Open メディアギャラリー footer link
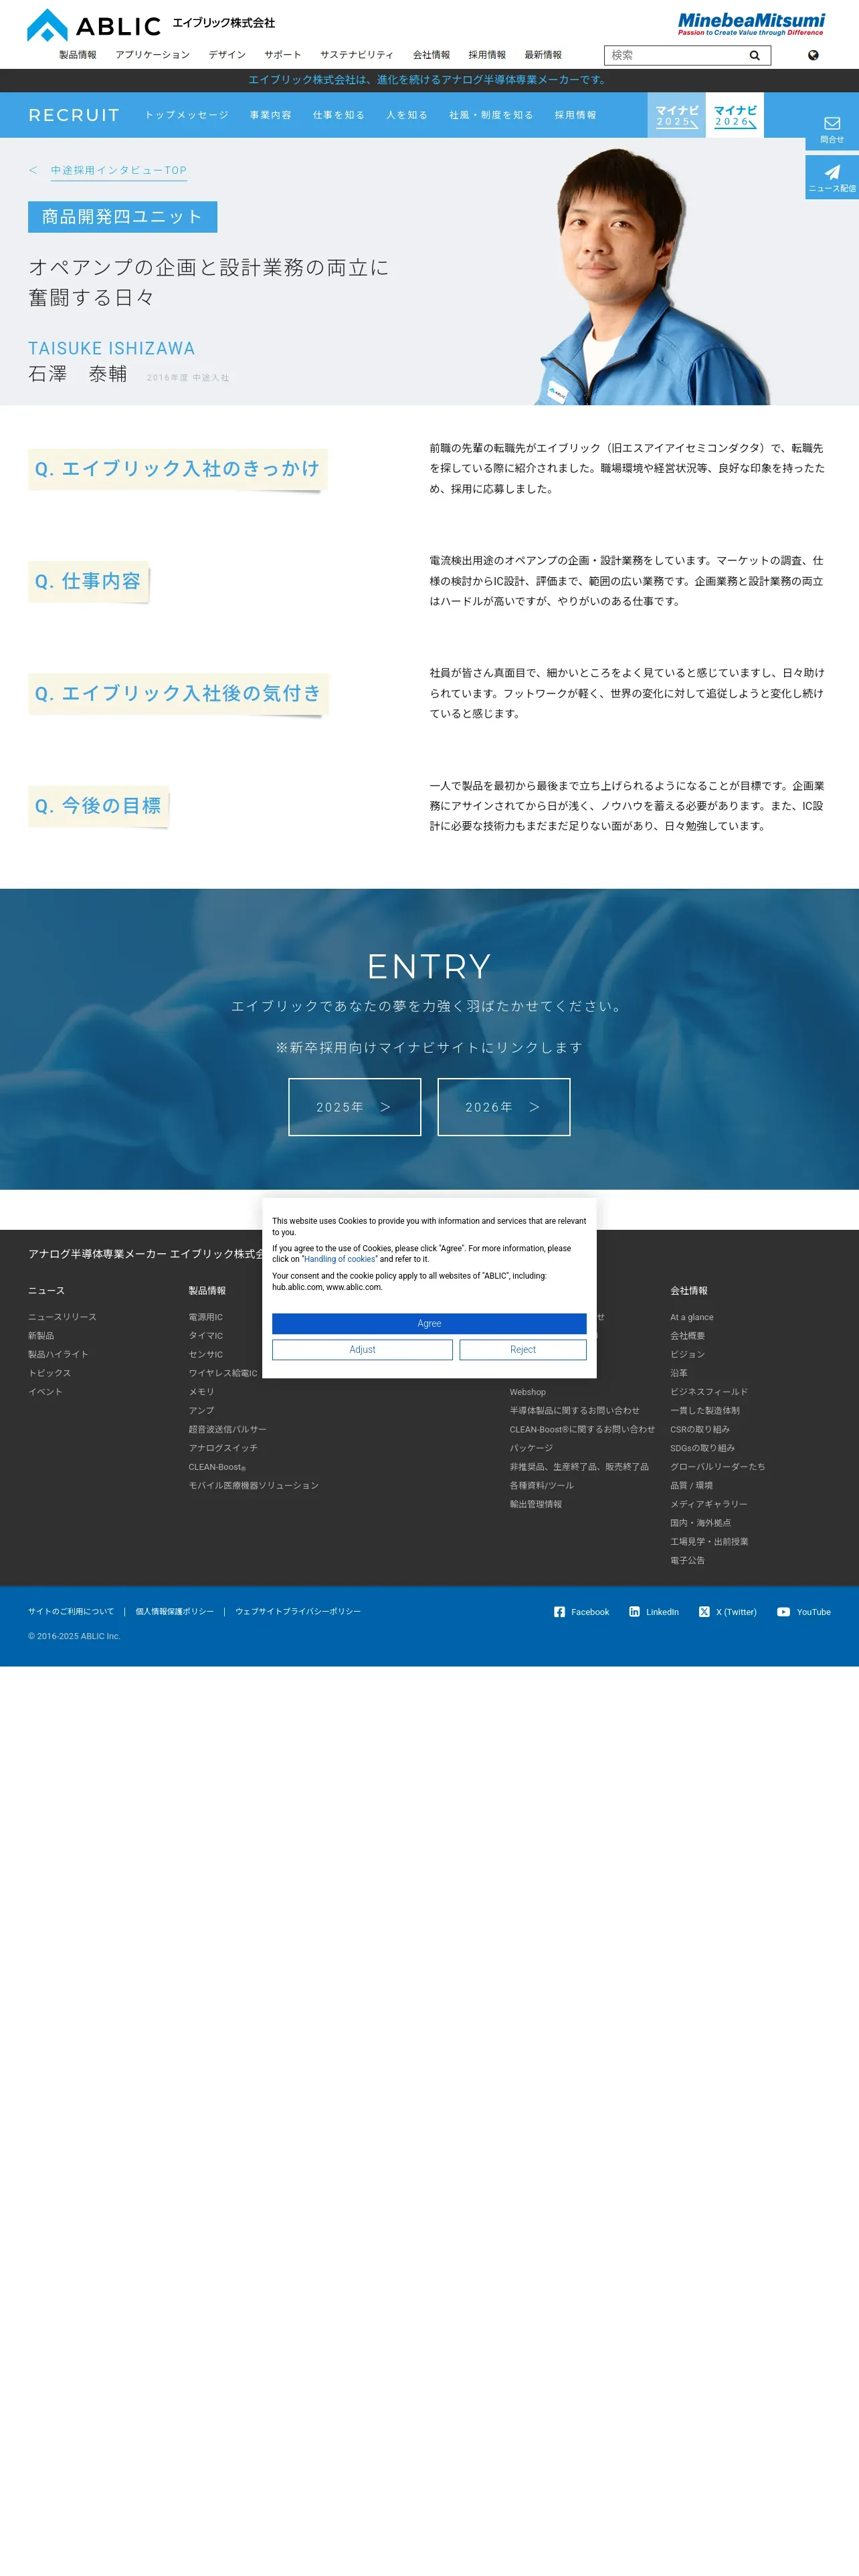This screenshot has height=2576, width=859. pyautogui.click(x=709, y=1503)
